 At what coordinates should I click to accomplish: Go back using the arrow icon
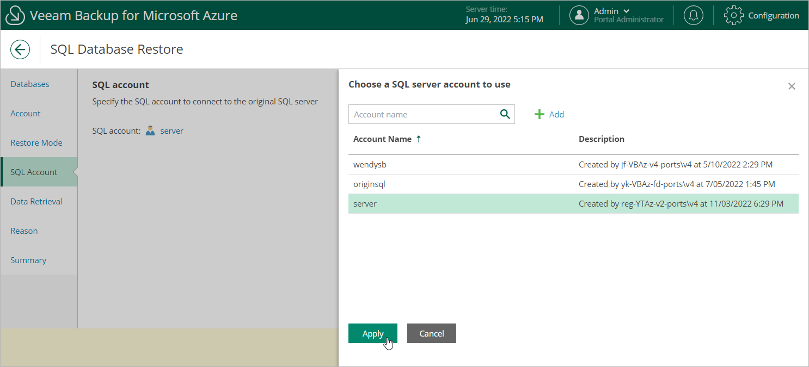pyautogui.click(x=20, y=49)
